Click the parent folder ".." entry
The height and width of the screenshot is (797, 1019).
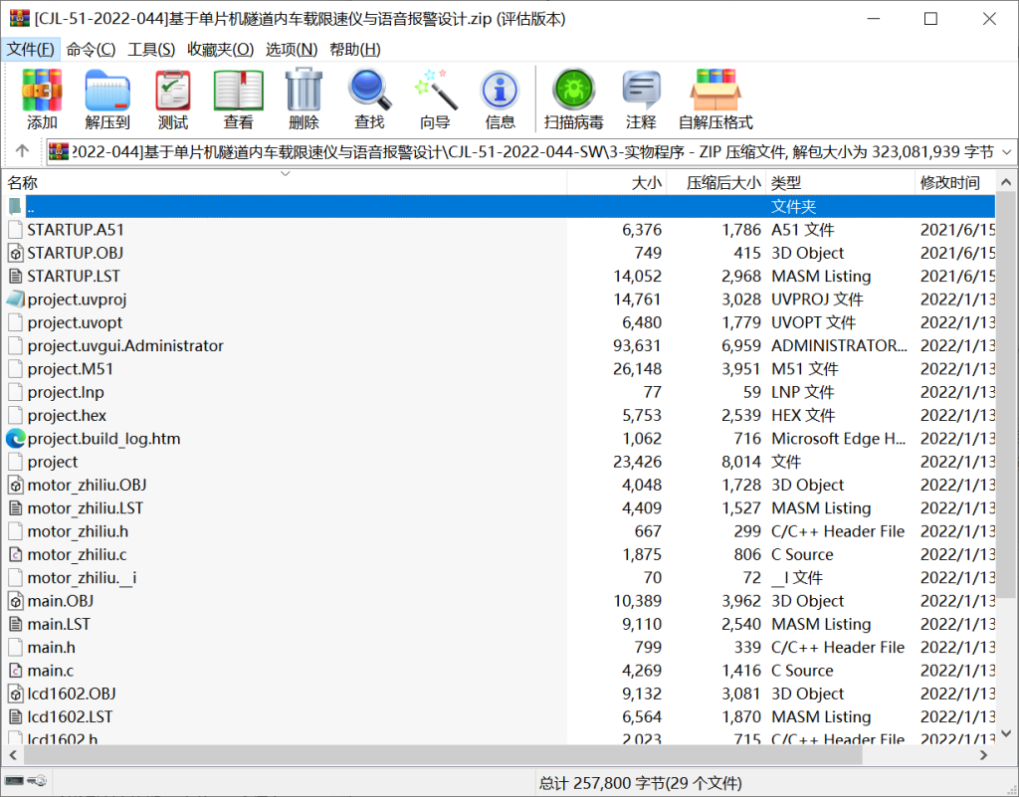tap(31, 207)
